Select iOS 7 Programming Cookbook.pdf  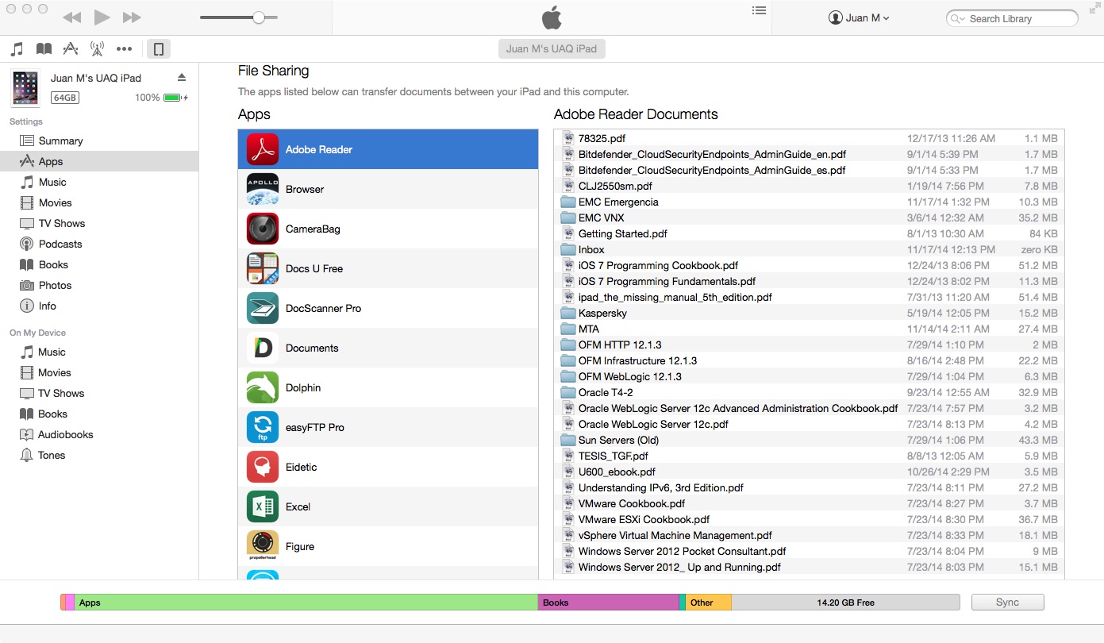[809, 265]
